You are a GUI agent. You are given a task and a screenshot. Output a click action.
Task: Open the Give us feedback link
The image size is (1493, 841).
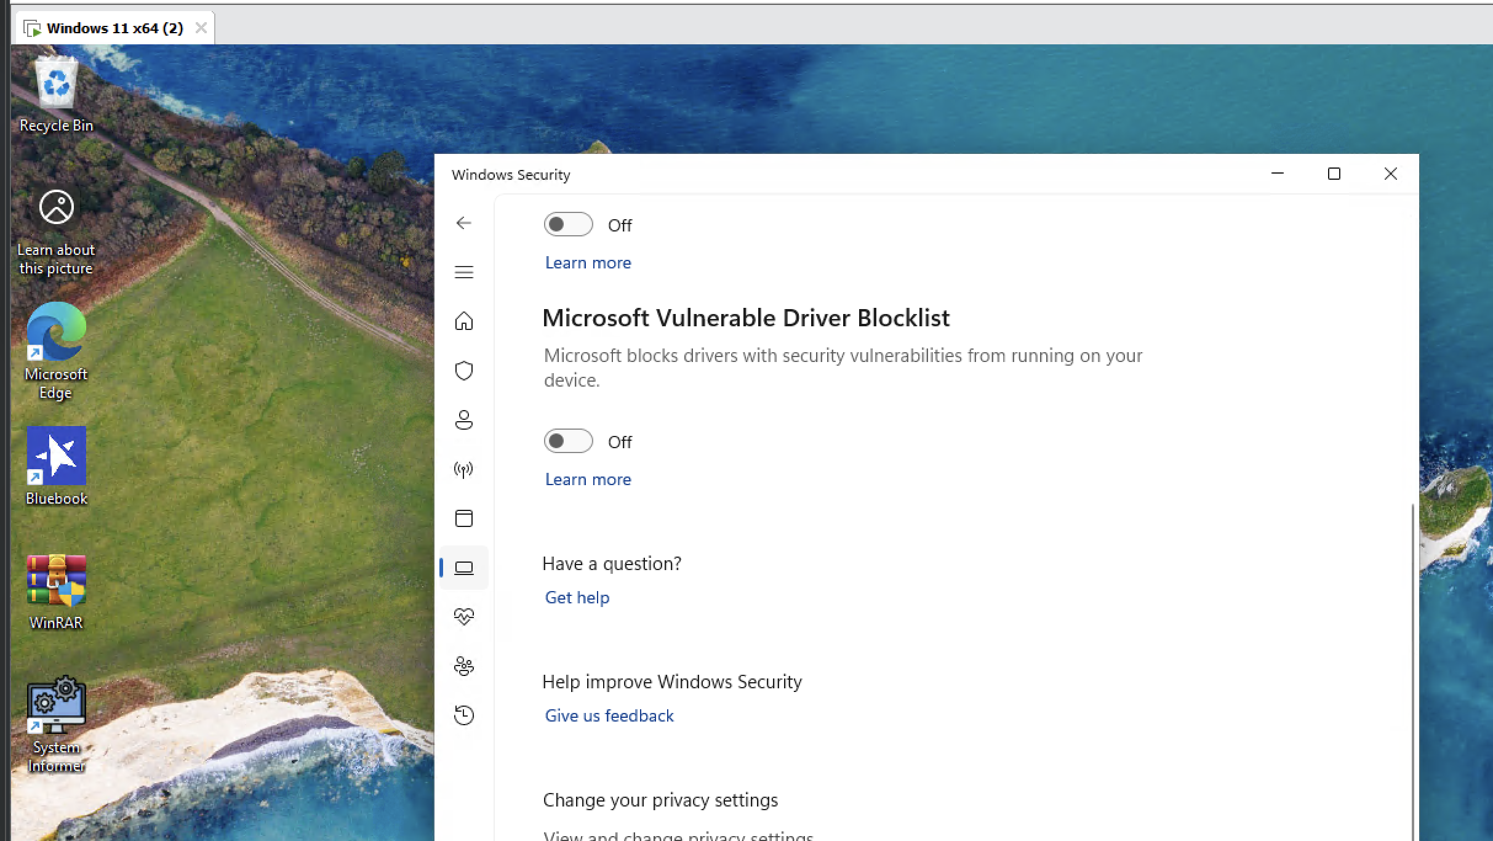click(609, 716)
